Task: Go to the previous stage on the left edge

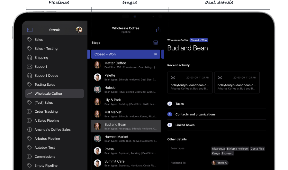Action: (x=88, y=54)
